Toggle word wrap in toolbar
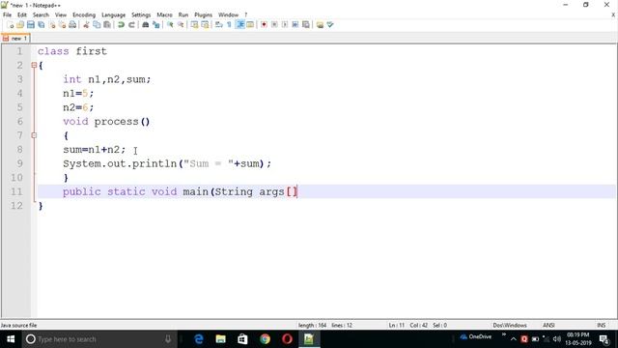This screenshot has height=348, width=618. click(x=219, y=25)
